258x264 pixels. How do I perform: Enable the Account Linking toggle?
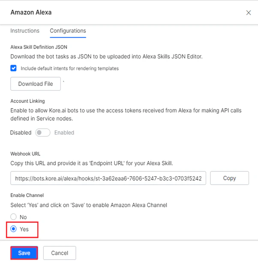coord(43,133)
